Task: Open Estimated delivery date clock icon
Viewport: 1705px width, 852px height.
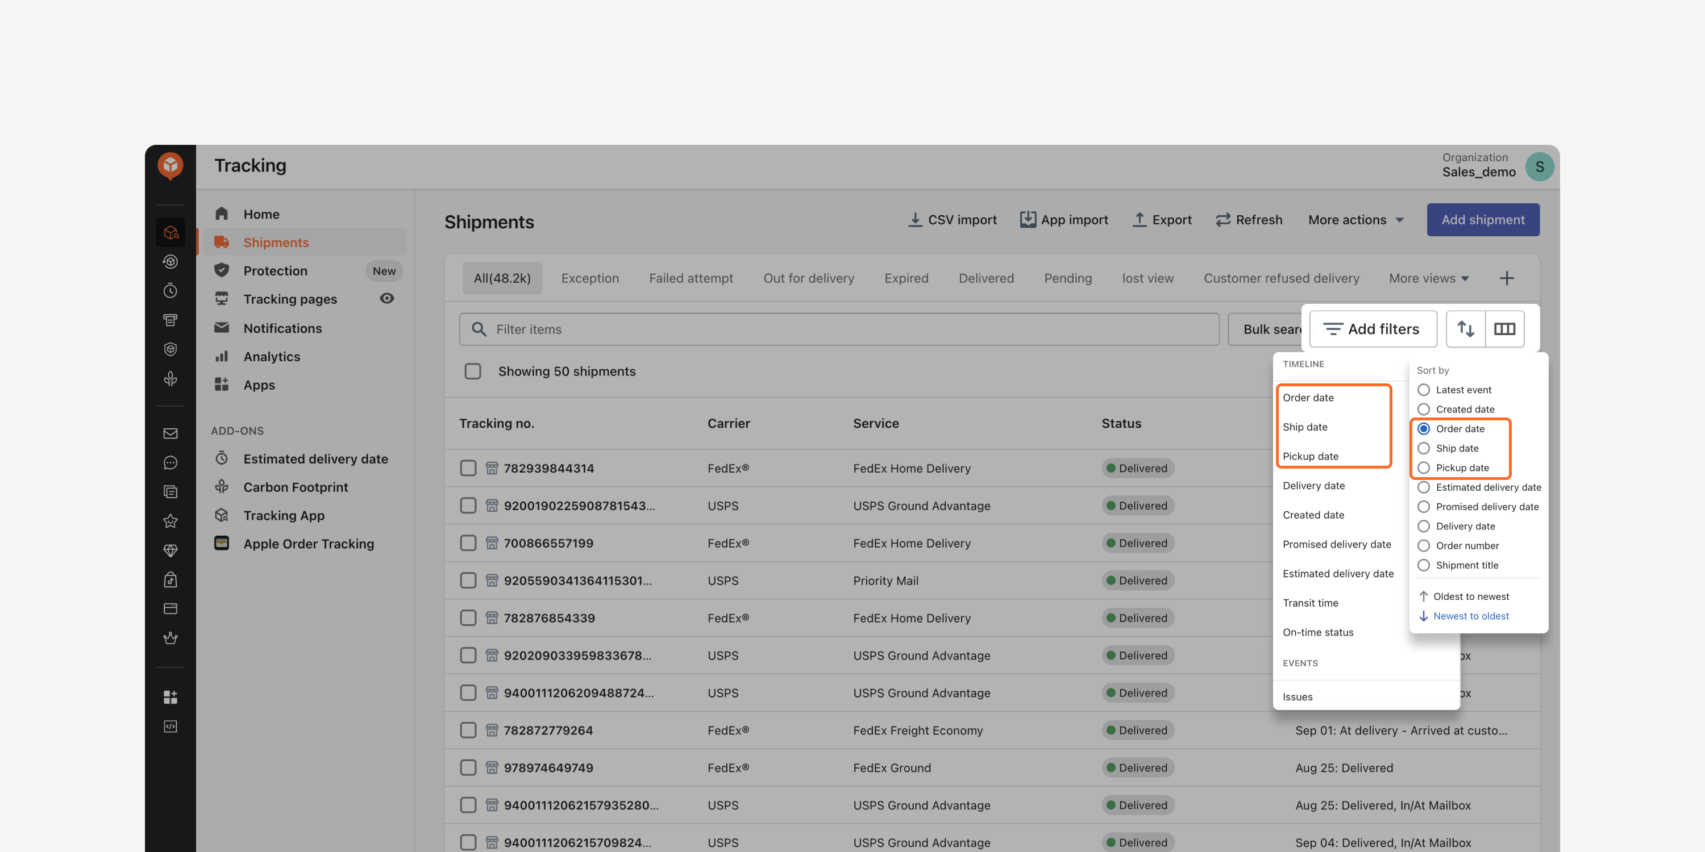Action: click(x=222, y=458)
